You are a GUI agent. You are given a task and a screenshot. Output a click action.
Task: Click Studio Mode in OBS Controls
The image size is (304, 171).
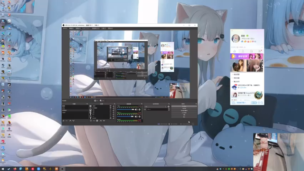pos(184,113)
